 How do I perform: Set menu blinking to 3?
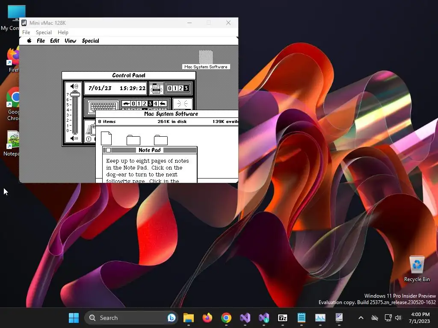point(186,88)
